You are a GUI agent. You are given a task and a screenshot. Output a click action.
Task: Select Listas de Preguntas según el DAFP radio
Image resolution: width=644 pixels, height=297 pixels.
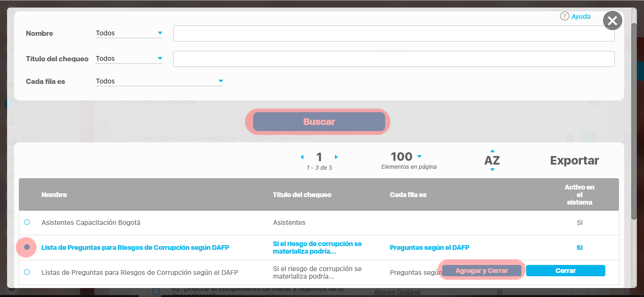click(x=27, y=272)
